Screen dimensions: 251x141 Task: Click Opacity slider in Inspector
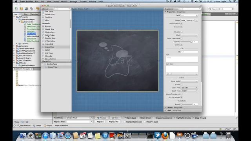click(x=186, y=42)
